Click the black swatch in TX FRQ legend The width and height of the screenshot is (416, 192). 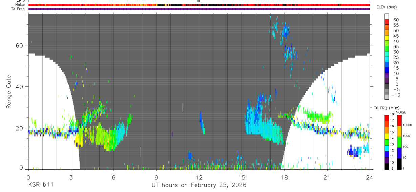tap(387, 166)
